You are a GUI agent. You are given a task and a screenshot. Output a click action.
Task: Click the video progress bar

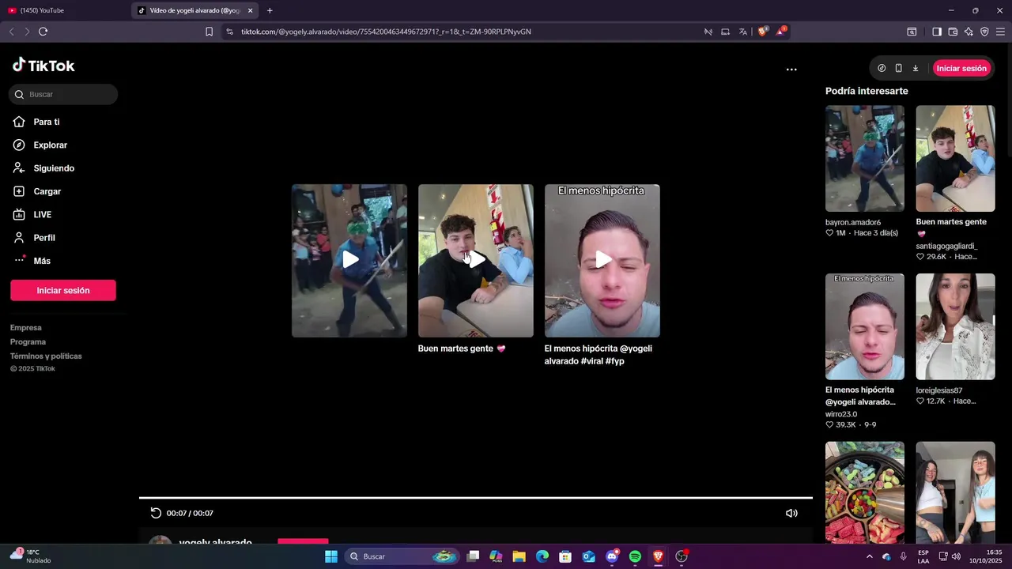476,498
